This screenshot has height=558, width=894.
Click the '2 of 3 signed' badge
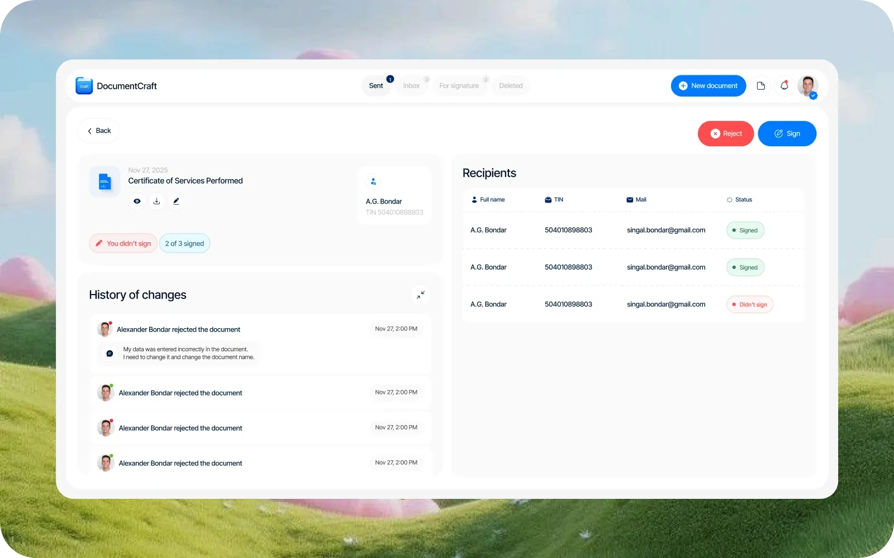(x=184, y=243)
